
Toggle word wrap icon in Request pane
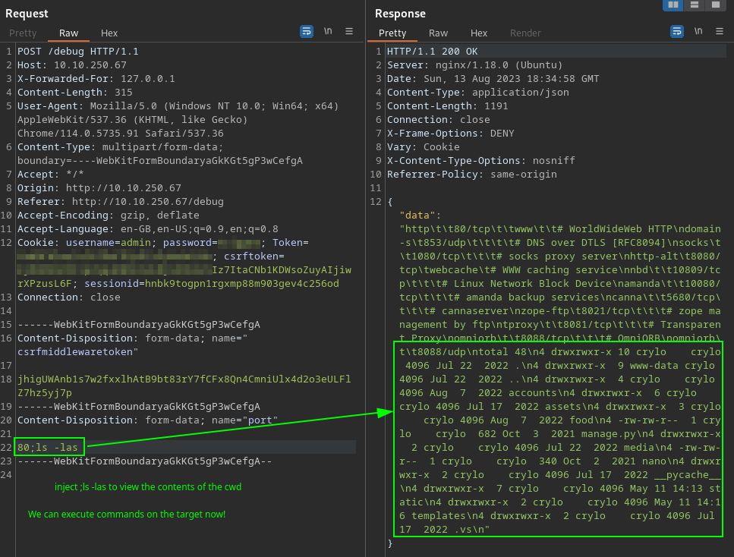306,31
